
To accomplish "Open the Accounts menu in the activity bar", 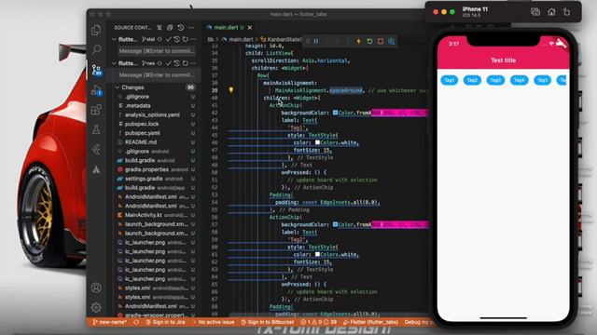I will pyautogui.click(x=96, y=288).
